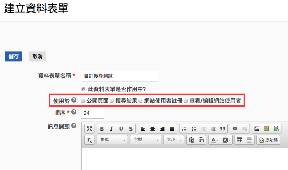Open help for 訊息開頭 field
The width and height of the screenshot is (288, 170).
pos(74,126)
